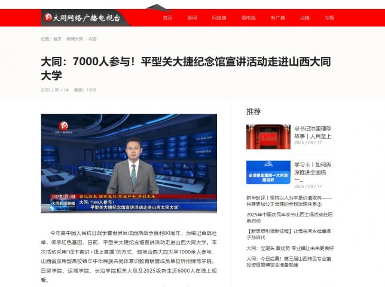Screen dimensions: 385x287
Task: Go to the 同直播 section
Action: [219, 18]
